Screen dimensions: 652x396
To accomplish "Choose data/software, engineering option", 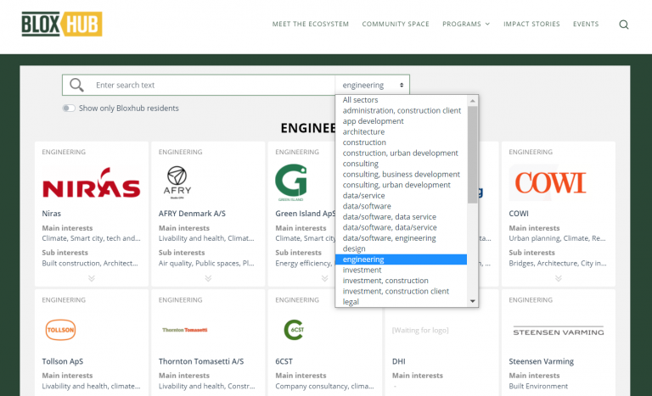I will tap(401, 238).
